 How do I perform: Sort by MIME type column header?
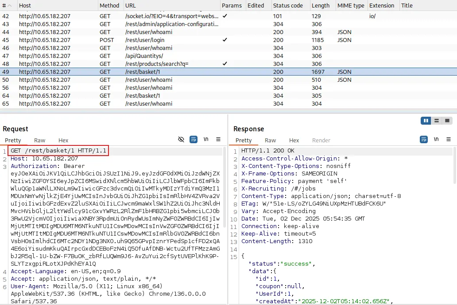click(351, 6)
